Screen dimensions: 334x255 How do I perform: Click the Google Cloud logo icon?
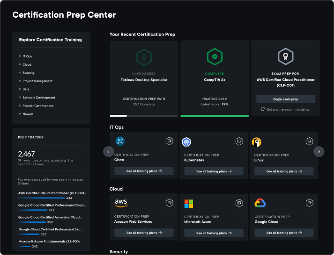260,203
